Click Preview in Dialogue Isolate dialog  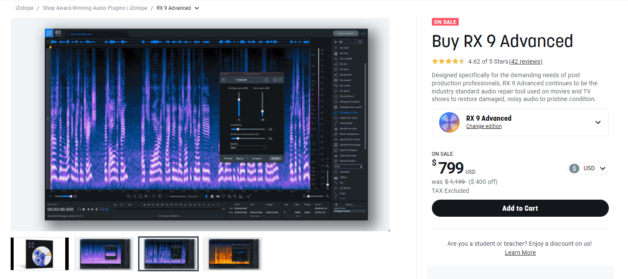[x=228, y=158]
